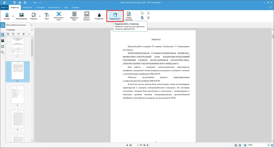
Task: Select the taran_kseniya_kursovaya document tab
Action: tap(16, 25)
